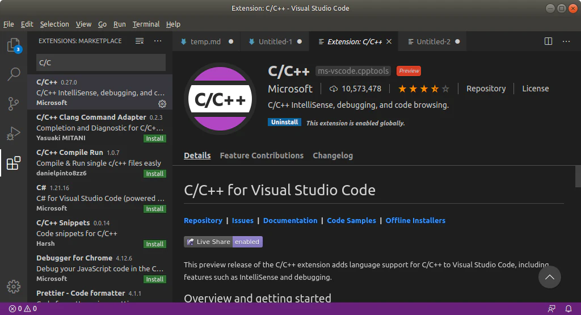Screen dimensions: 581x315
Task: Open the Code Samples link
Action: coord(351,220)
